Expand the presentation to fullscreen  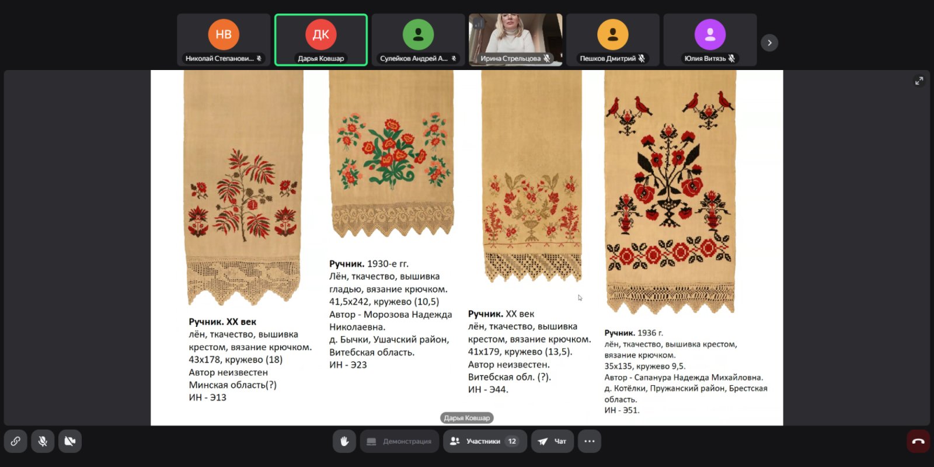919,81
